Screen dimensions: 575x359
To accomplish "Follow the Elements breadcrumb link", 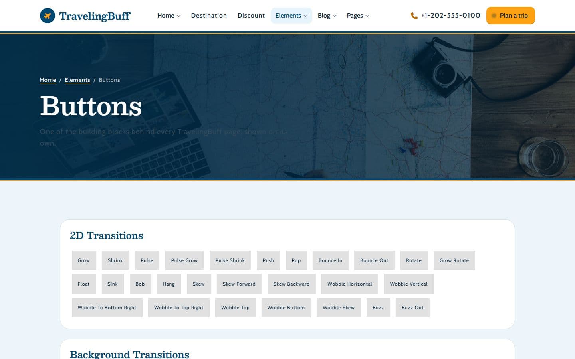I will [x=77, y=80].
